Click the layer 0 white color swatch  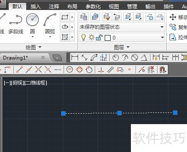pos(108,38)
